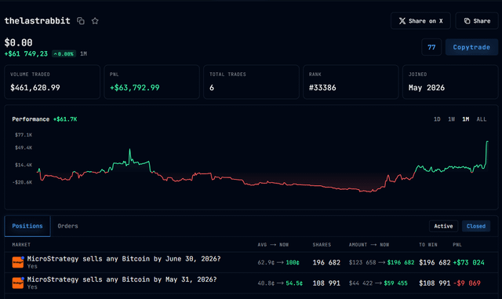
Task: Click the 0.00% change badge
Action: (x=64, y=54)
